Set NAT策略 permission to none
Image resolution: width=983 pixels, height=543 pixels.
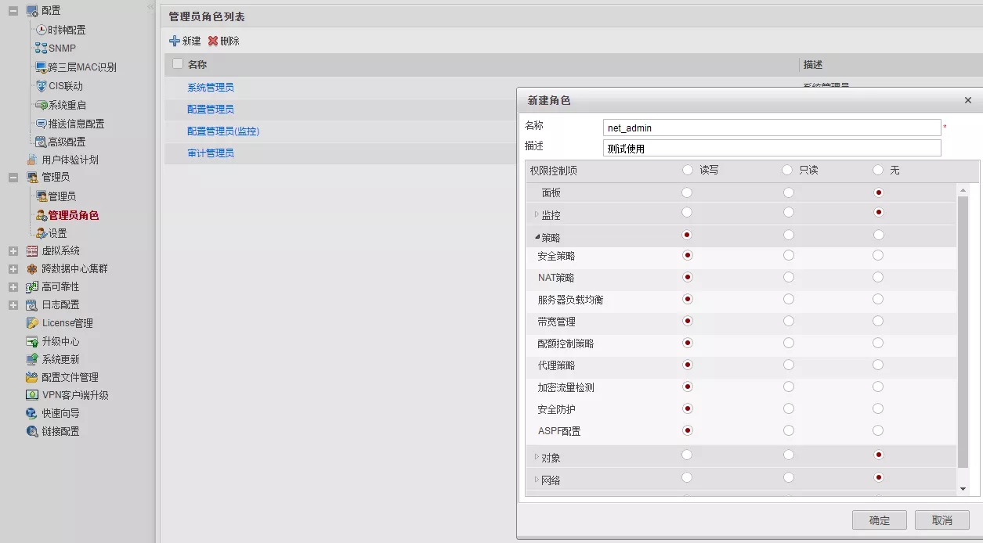pos(878,277)
